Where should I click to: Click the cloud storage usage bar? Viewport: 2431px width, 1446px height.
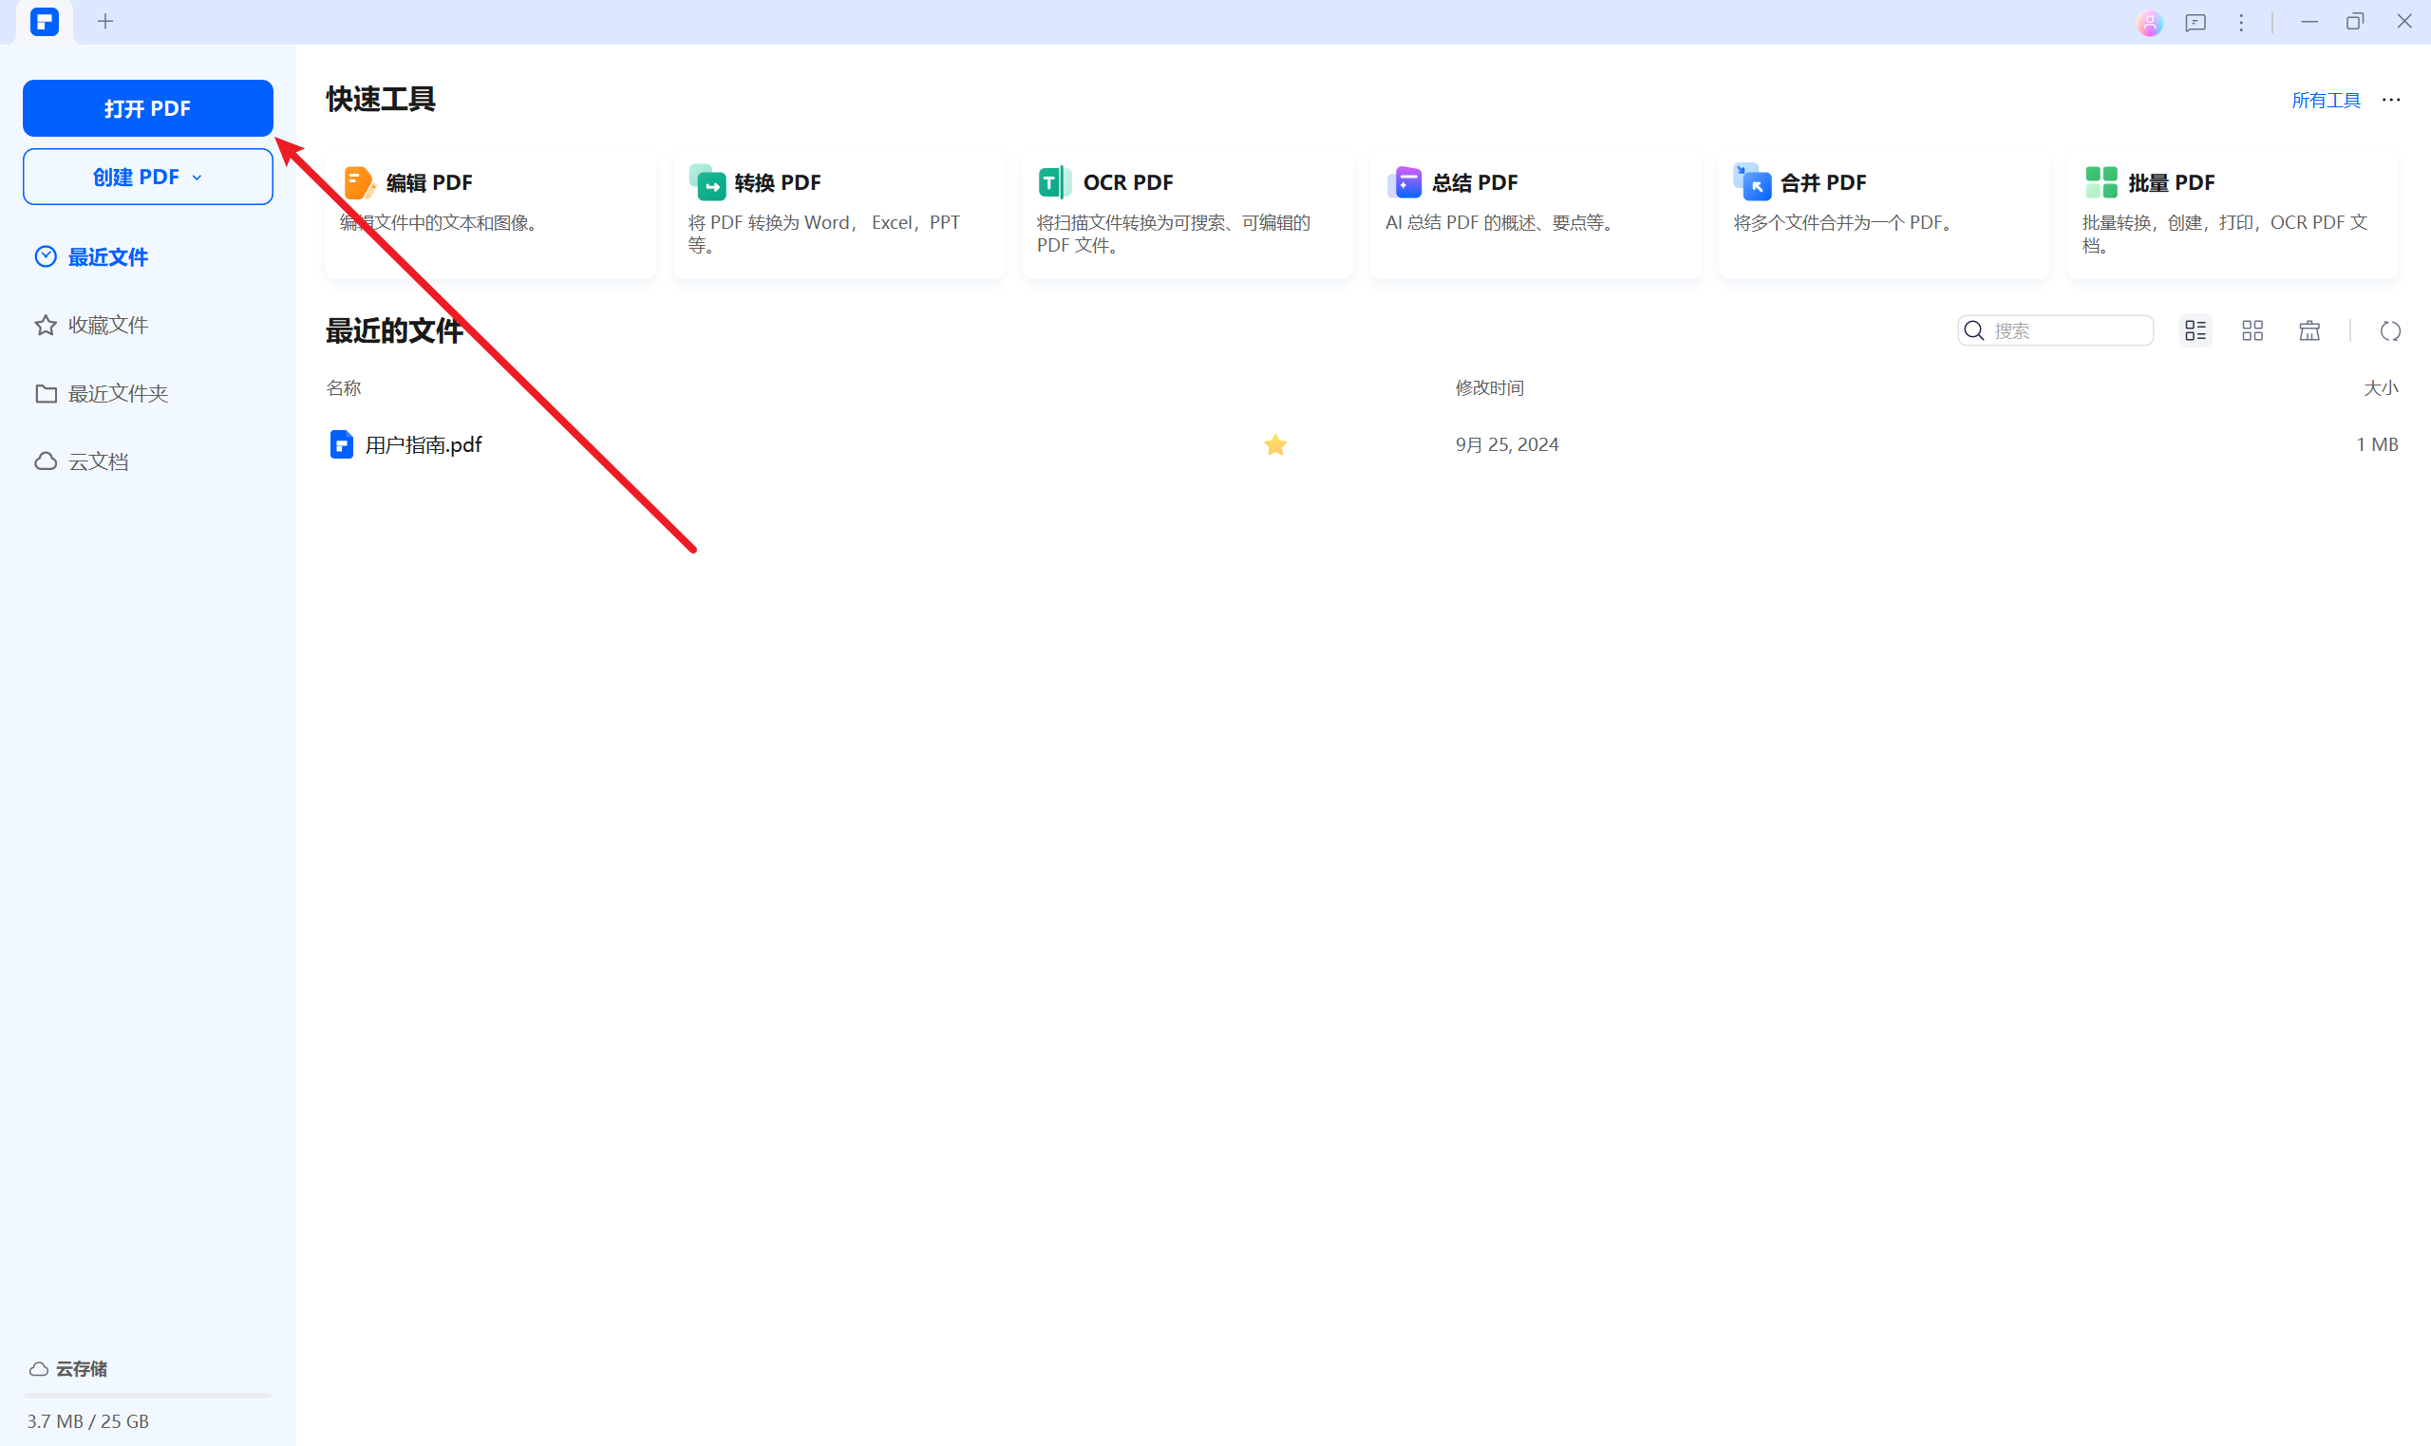point(147,1396)
